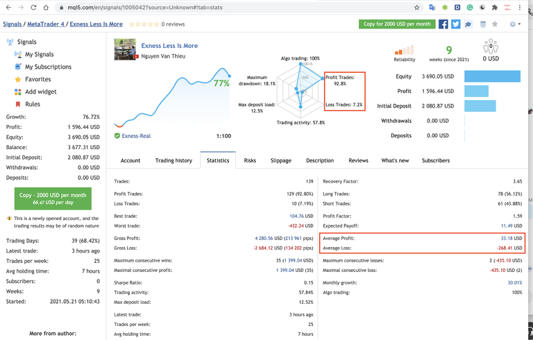The image size is (533, 340).
Task: Switch to the Risks tab
Action: (x=250, y=160)
